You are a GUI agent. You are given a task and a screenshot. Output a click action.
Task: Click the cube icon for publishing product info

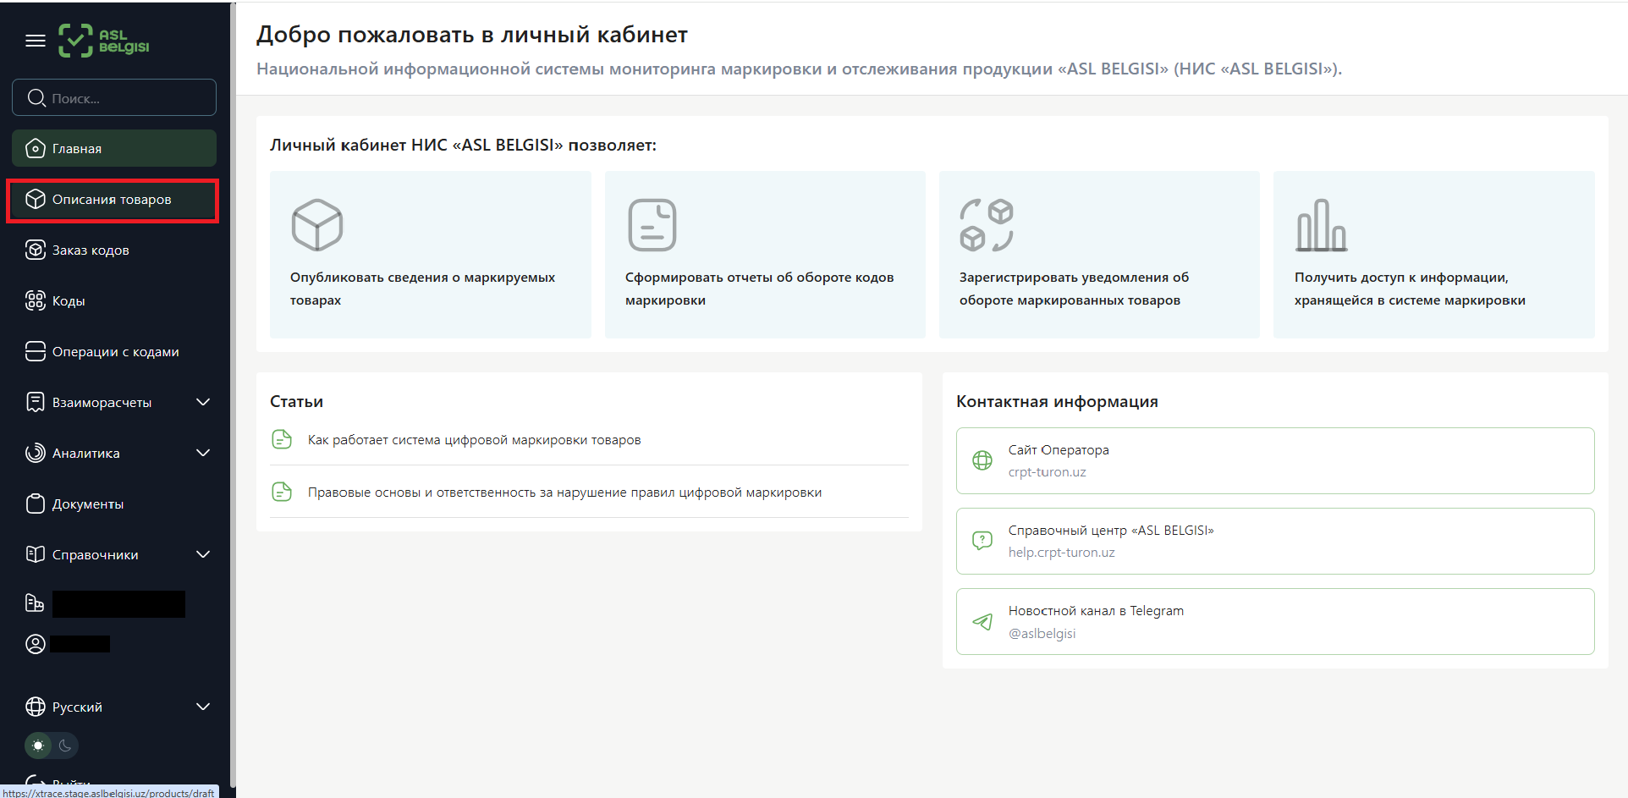point(316,225)
